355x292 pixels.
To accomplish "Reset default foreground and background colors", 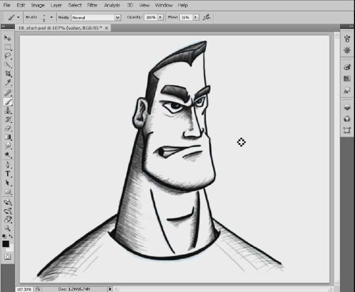I will tap(4, 236).
